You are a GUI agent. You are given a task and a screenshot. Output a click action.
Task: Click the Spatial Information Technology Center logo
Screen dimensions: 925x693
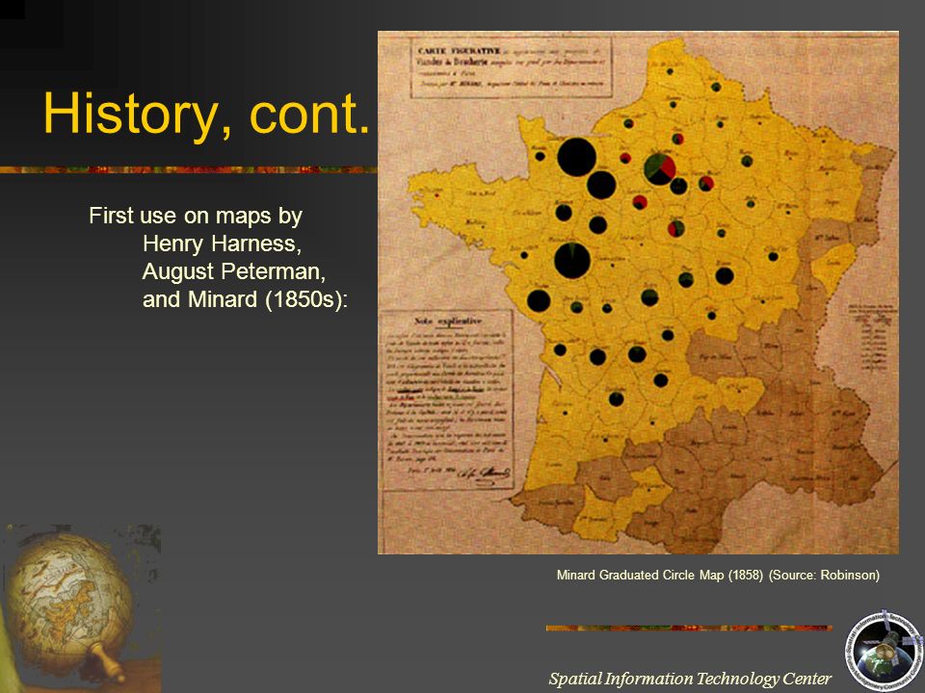point(884,652)
